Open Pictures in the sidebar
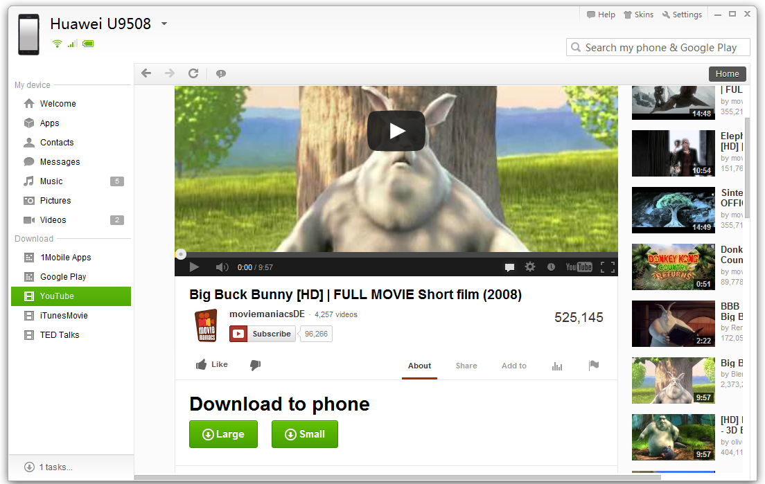 pos(71,200)
